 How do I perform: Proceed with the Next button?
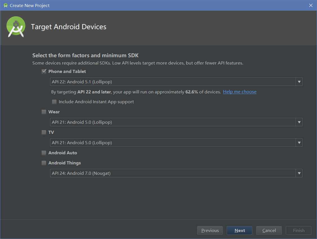[240, 230]
